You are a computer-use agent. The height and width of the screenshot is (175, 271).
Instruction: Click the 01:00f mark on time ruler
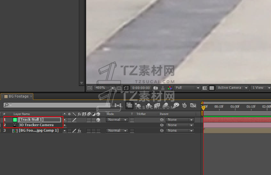(x=235, y=107)
